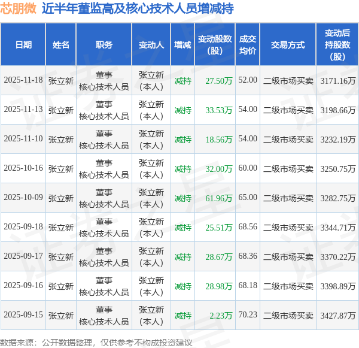Select share change value 18.56万
359x348 pixels.
(x=218, y=140)
